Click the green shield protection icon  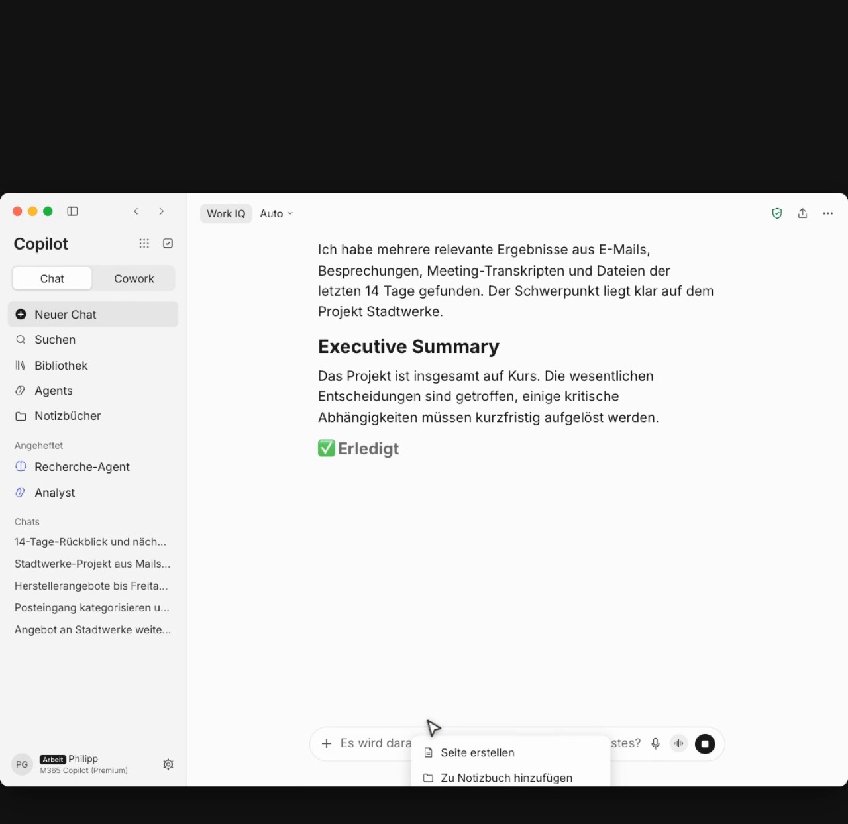point(777,213)
